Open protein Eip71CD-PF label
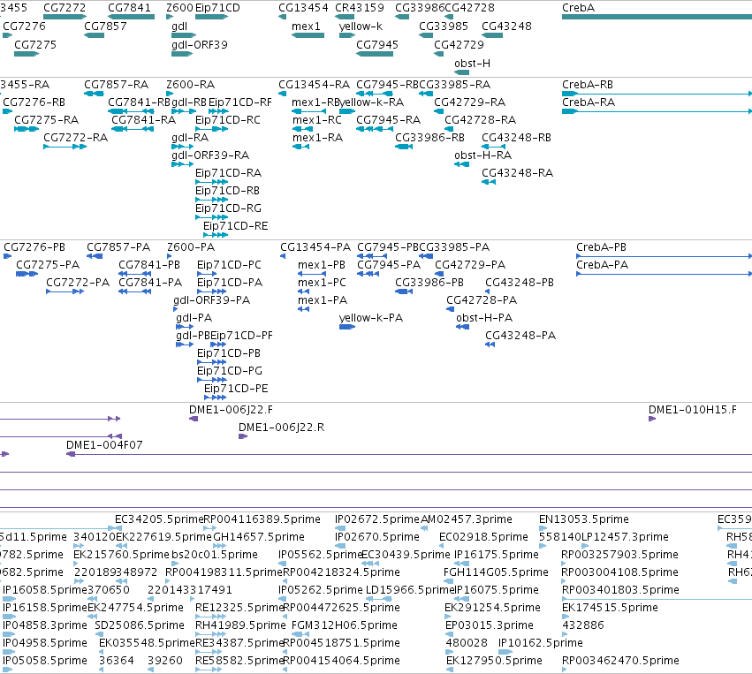Viewport: 752px width, 674px height. 241,336
